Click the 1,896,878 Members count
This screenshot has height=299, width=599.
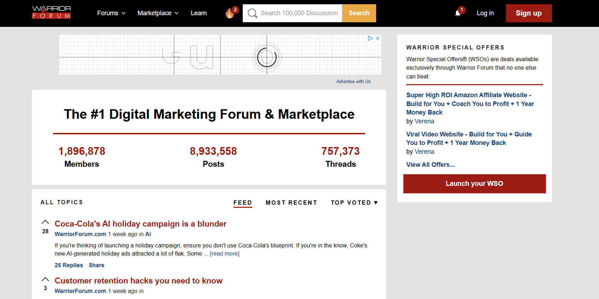pyautogui.click(x=82, y=151)
